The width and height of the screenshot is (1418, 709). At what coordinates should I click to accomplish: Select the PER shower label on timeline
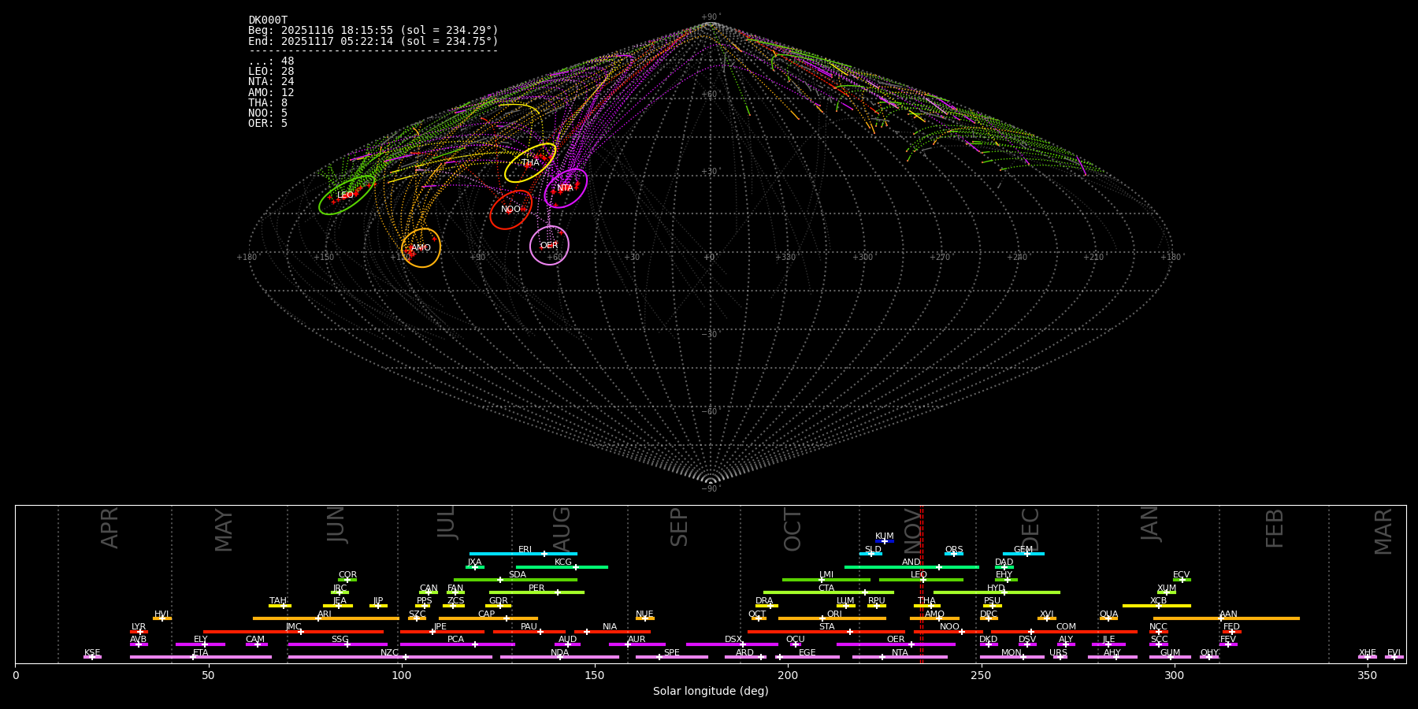tap(536, 588)
